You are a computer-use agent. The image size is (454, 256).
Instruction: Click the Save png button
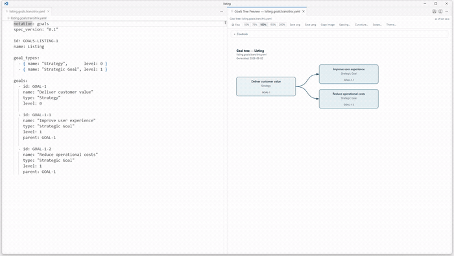[x=311, y=25]
